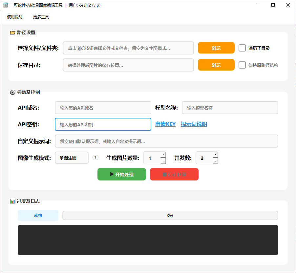Enable the 遍历子目录 checkbox

point(242,48)
